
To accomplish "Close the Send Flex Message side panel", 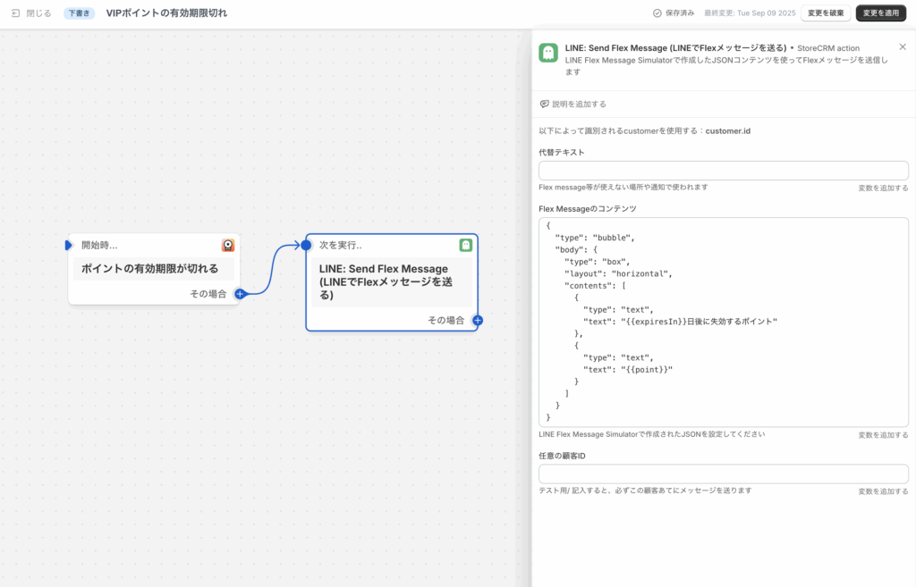I will click(x=902, y=46).
